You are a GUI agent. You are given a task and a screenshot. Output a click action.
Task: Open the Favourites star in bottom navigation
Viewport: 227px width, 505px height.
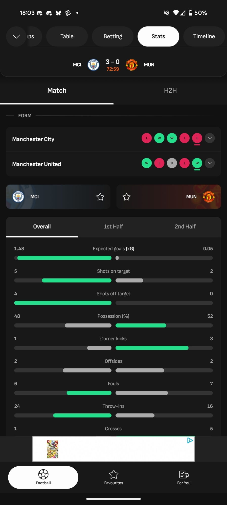(113, 474)
